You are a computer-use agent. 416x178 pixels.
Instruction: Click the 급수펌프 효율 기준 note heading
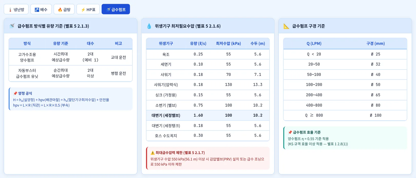pyautogui.click(x=307, y=132)
